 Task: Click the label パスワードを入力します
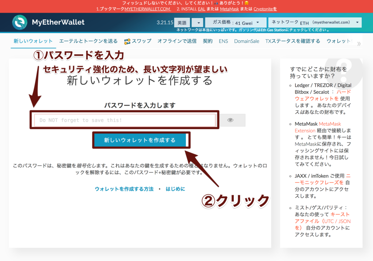[140, 105]
